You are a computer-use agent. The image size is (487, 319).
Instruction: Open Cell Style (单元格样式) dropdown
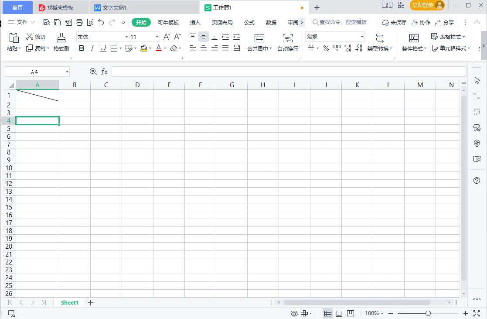(451, 48)
